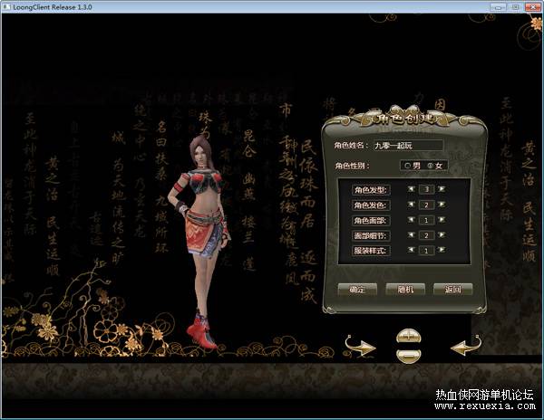This screenshot has height=420, width=544.
Task: Click next arrow for 角色面部
Action: (442, 220)
